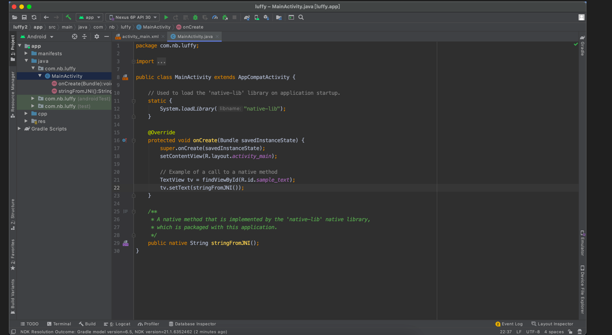Screen dimensions: 612x335
Task: Toggle tool window bars at the bottom-left corner
Action: point(13,332)
